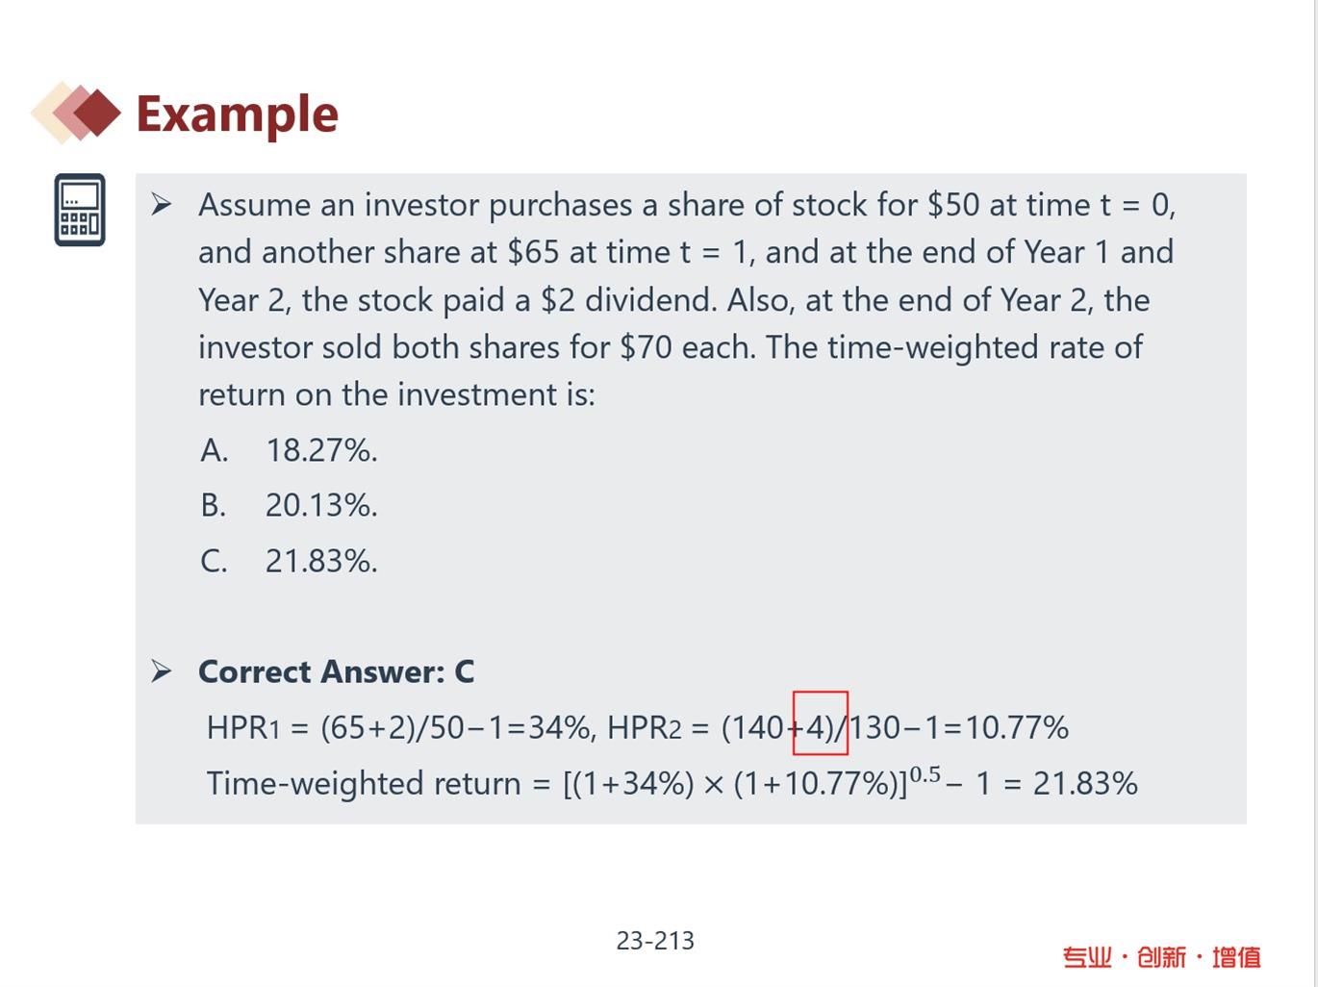The width and height of the screenshot is (1318, 987).
Task: Click the 0.5 exponent in the formula
Action: pyautogui.click(x=925, y=774)
